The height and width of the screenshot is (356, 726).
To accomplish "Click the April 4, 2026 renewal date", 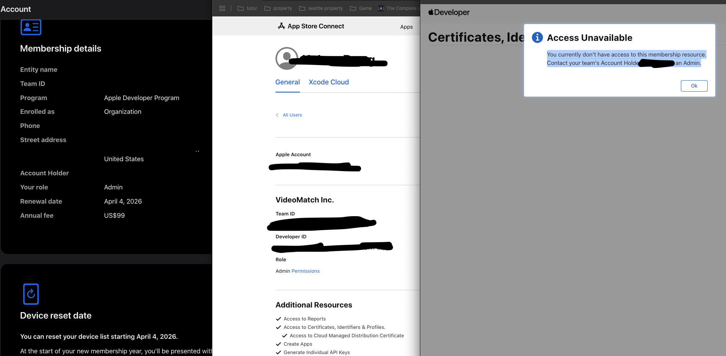I will pos(123,201).
